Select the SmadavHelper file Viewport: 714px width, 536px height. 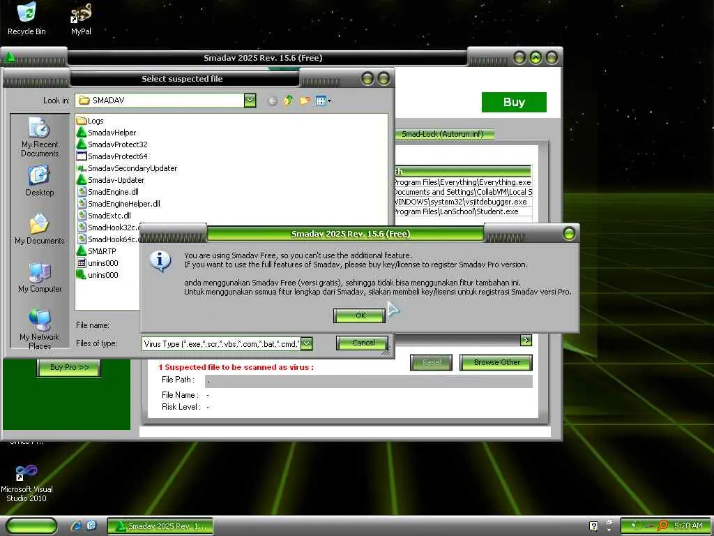pos(107,133)
